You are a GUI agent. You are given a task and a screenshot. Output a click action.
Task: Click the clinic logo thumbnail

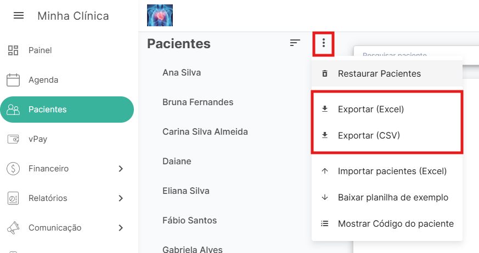(160, 15)
